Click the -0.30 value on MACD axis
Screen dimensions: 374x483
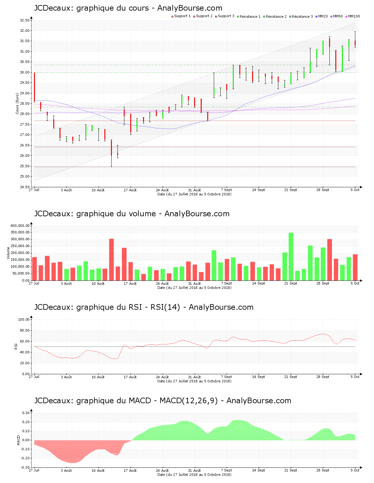click(25, 468)
